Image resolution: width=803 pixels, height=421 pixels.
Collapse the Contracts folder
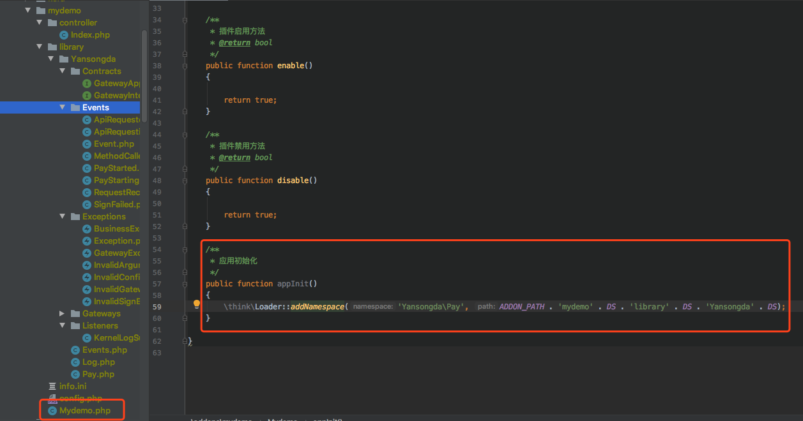click(x=62, y=71)
